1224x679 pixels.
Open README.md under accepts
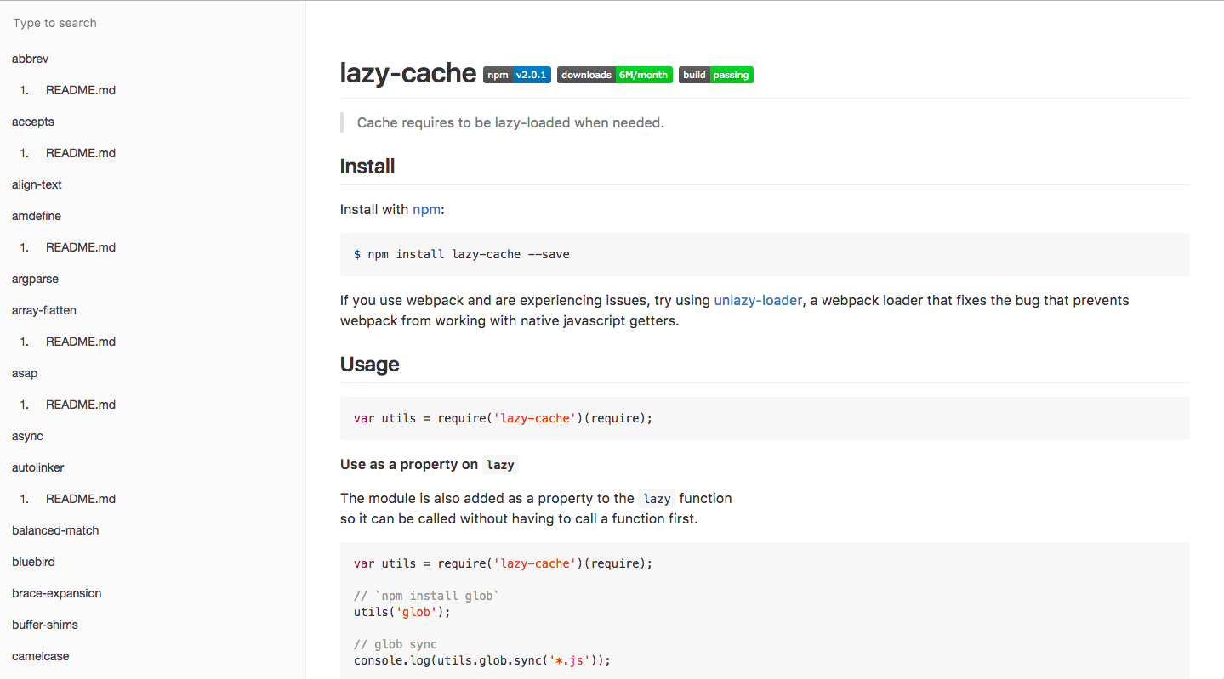[x=81, y=153]
